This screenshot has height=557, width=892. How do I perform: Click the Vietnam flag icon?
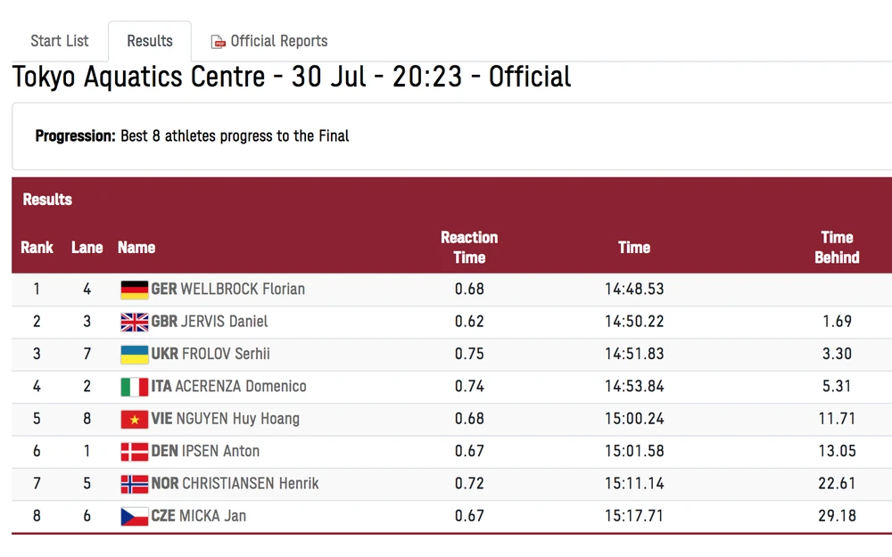(x=135, y=419)
